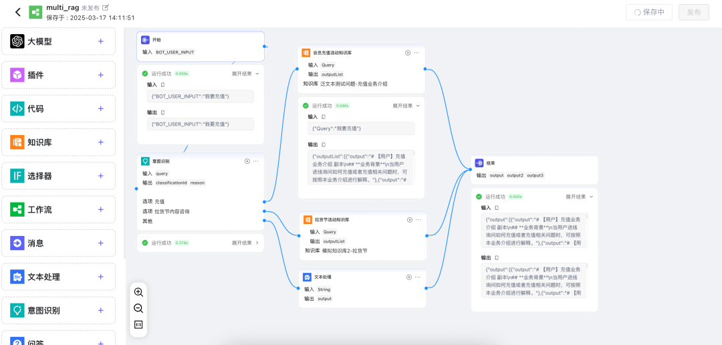Reset canvas to 1:1 scale
Viewport: 722px width, 345px height.
click(138, 324)
